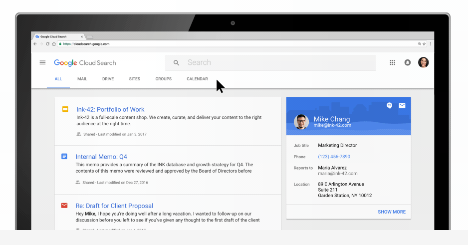This screenshot has width=468, height=245.
Task: Switch to the MAIL tab
Action: pos(82,79)
